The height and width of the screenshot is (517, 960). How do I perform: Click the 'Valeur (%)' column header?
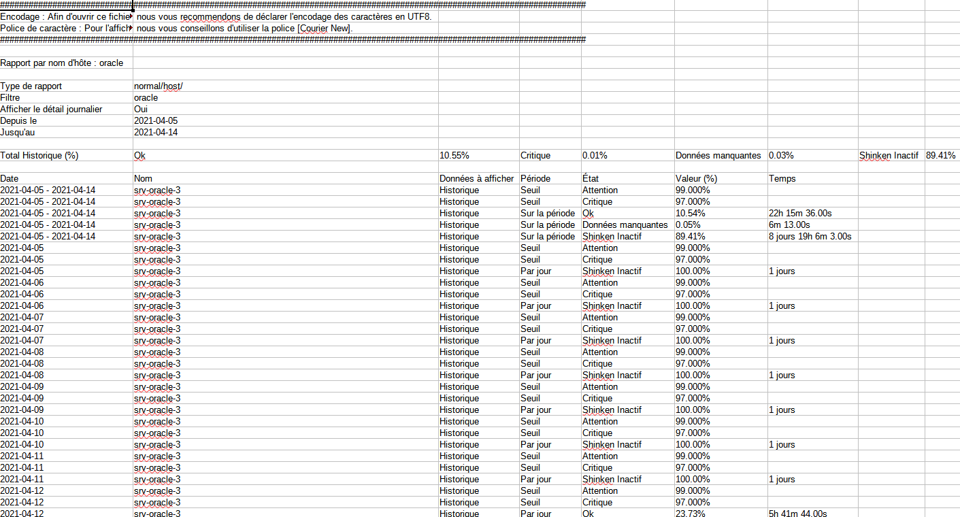(x=697, y=179)
